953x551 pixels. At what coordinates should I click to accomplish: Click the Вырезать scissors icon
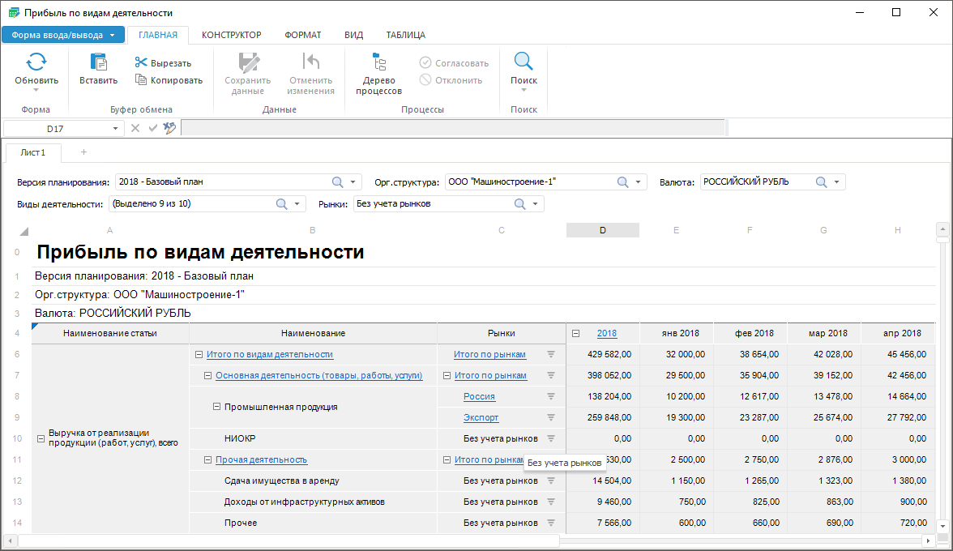[141, 63]
